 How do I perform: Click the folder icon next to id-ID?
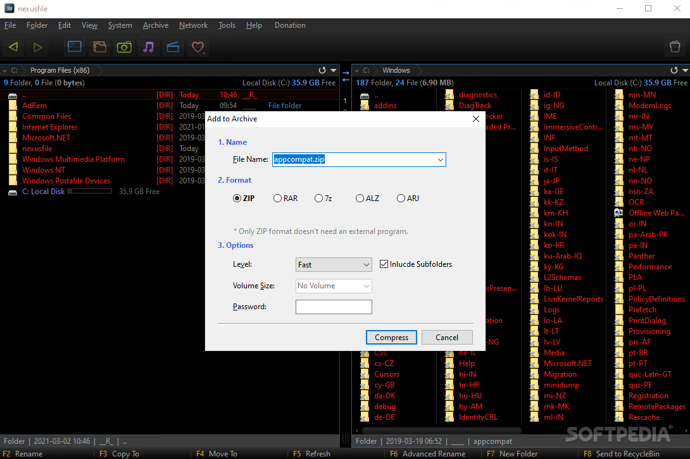[534, 95]
